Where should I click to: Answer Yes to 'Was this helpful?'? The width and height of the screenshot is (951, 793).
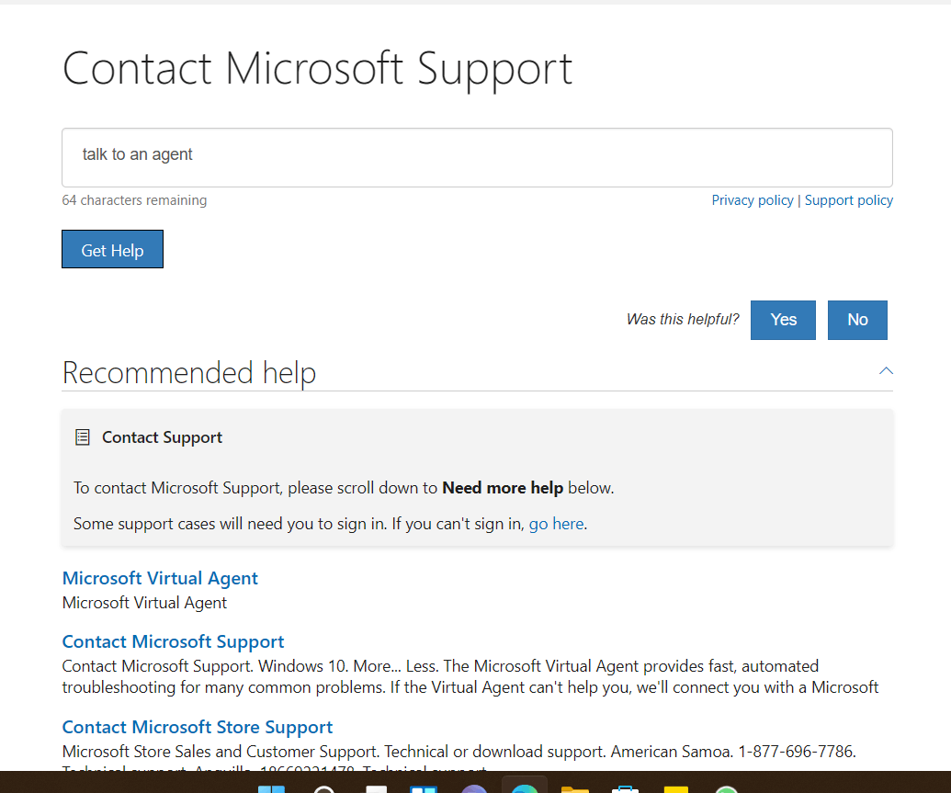tap(783, 320)
